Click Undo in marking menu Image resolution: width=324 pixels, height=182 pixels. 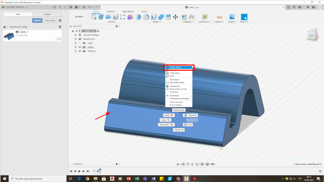tap(166, 120)
